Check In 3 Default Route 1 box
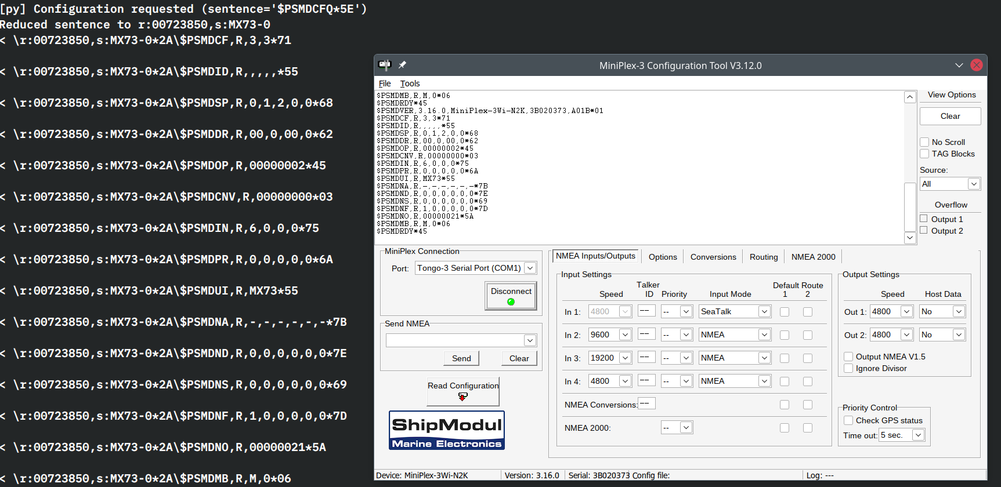This screenshot has height=487, width=1001. [785, 358]
